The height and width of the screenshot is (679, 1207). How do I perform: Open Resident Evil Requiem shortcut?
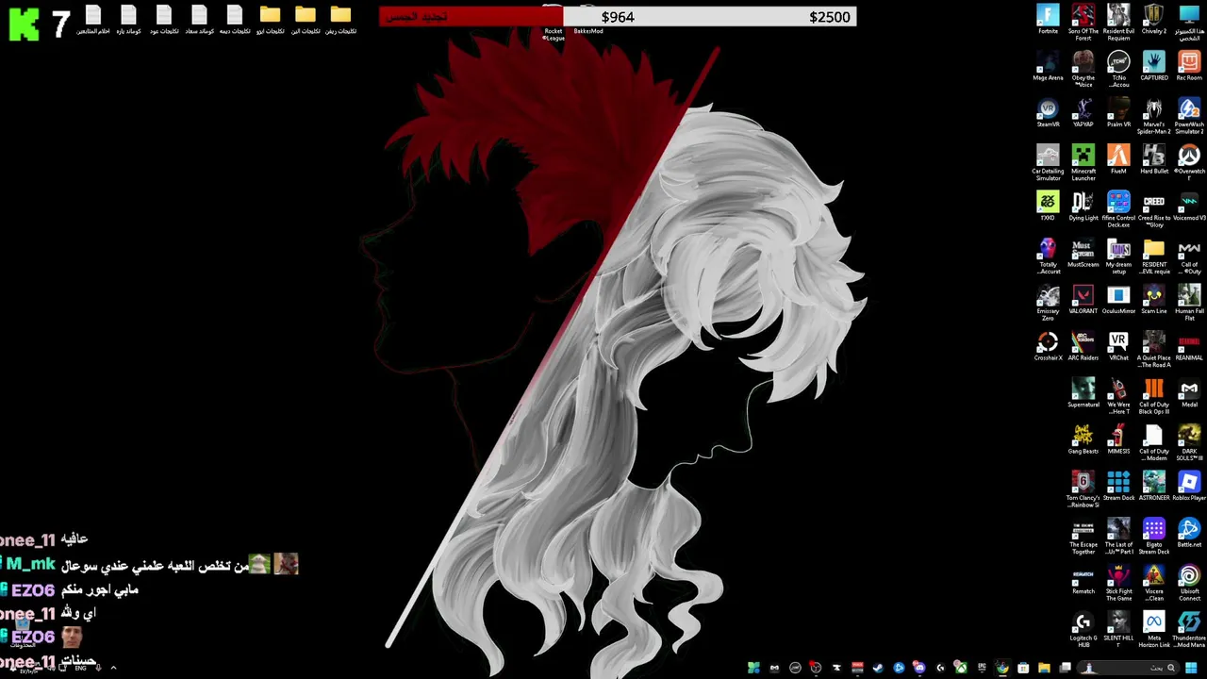[1118, 23]
